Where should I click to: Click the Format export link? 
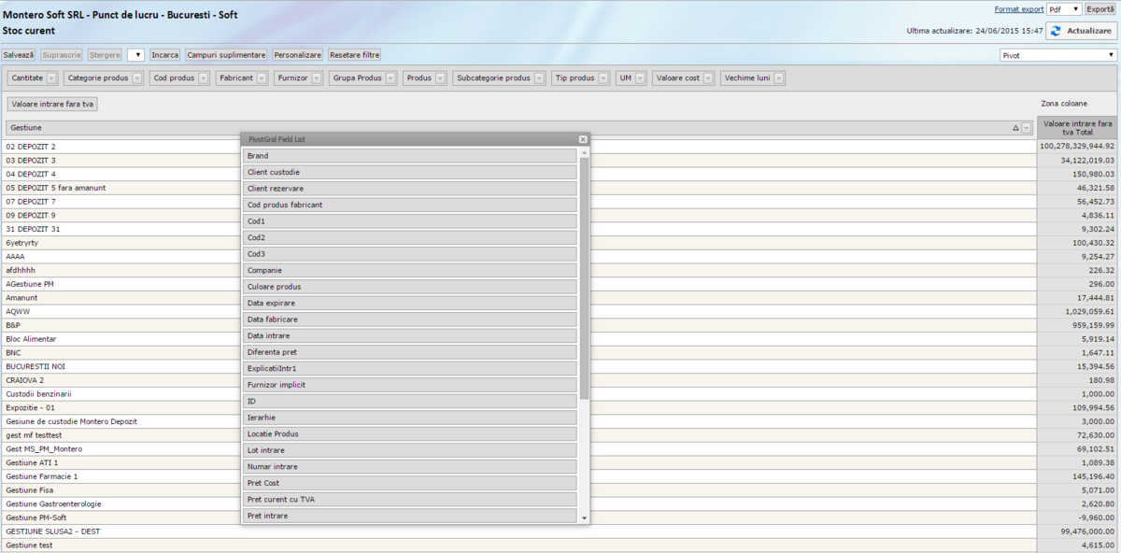pyautogui.click(x=1018, y=9)
